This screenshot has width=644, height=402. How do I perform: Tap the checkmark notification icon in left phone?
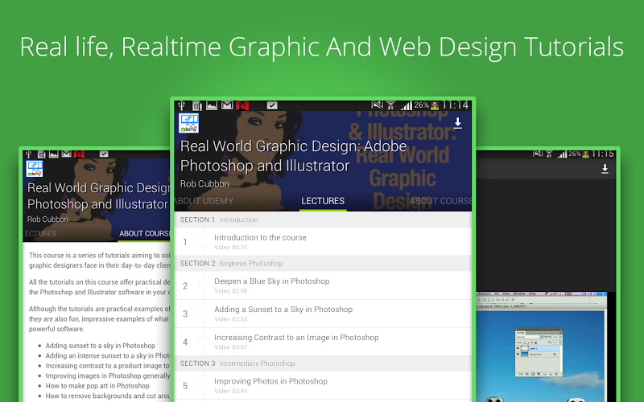[104, 154]
